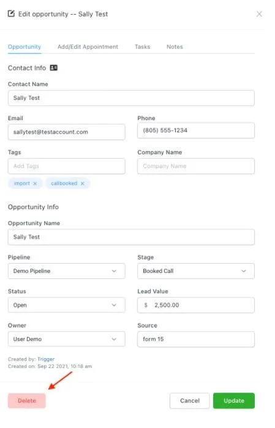Click the contact card icon beside Contact Info

tap(54, 67)
